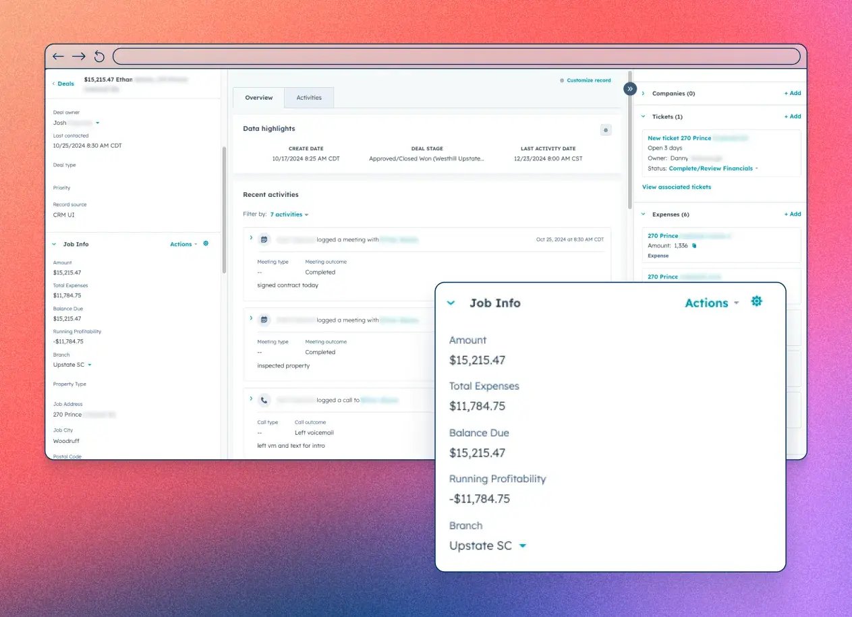Click the 'Left voicemail' call outcome
Screen dimensions: 852x617
314,432
